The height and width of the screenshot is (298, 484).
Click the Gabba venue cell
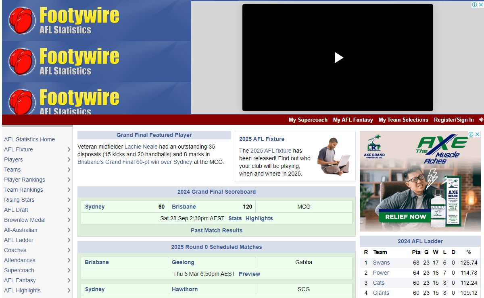[x=304, y=262]
